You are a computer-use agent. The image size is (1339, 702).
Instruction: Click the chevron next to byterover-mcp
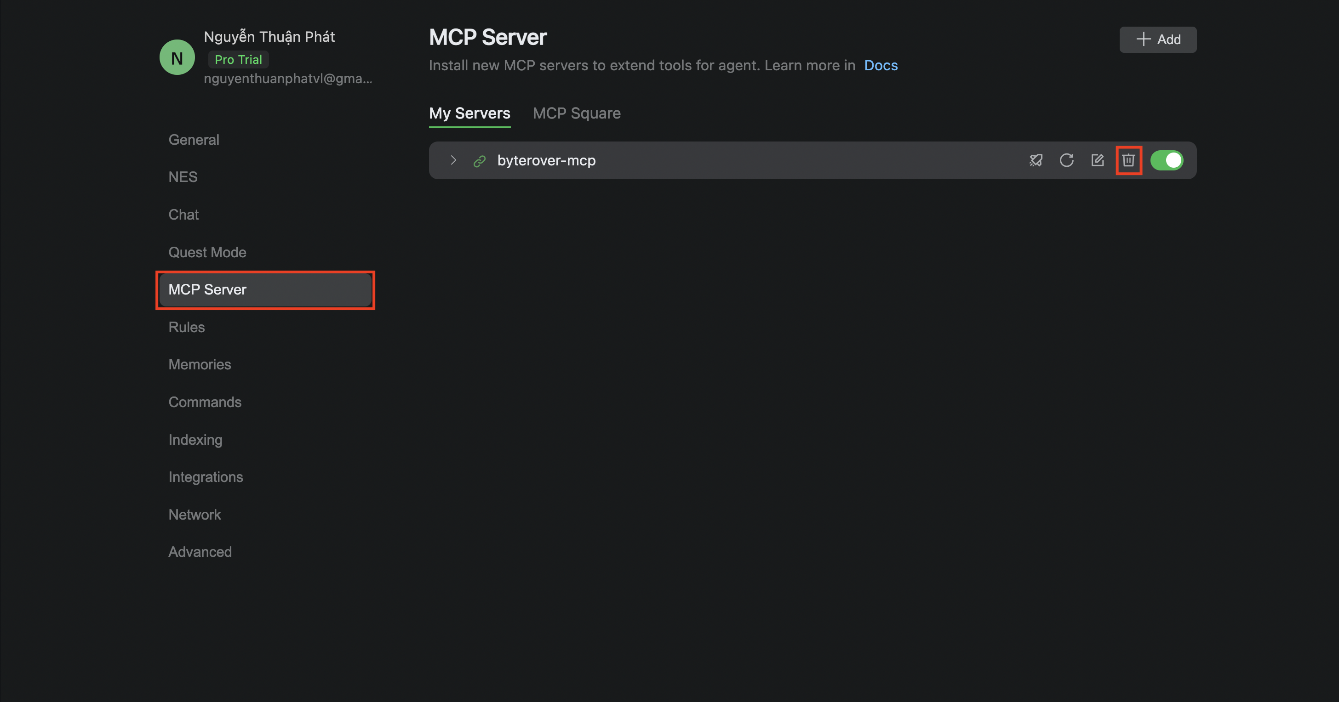coord(453,160)
